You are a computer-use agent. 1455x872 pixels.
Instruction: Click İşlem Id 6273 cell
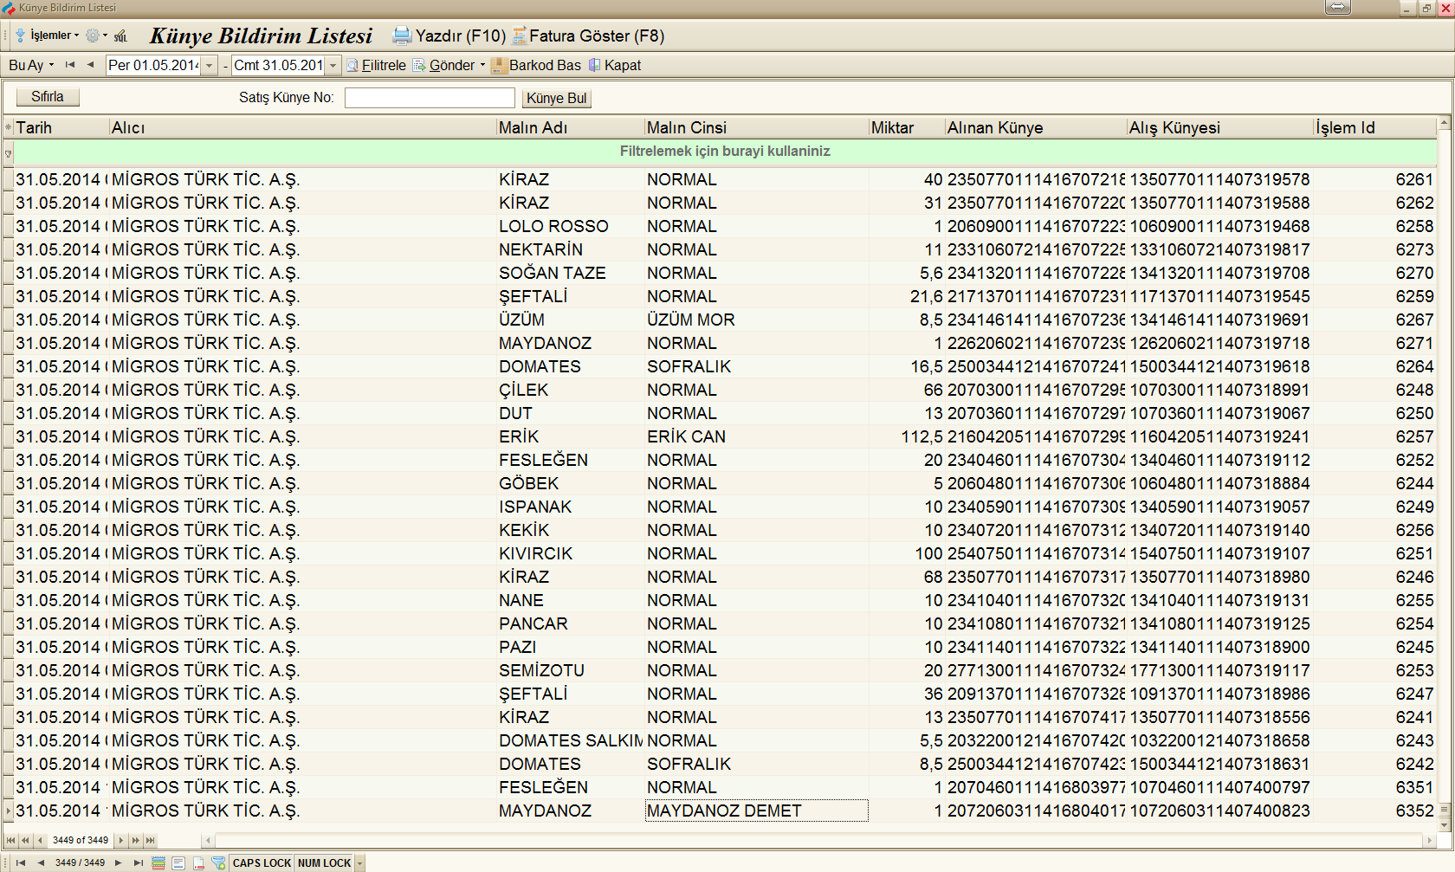pyautogui.click(x=1374, y=249)
